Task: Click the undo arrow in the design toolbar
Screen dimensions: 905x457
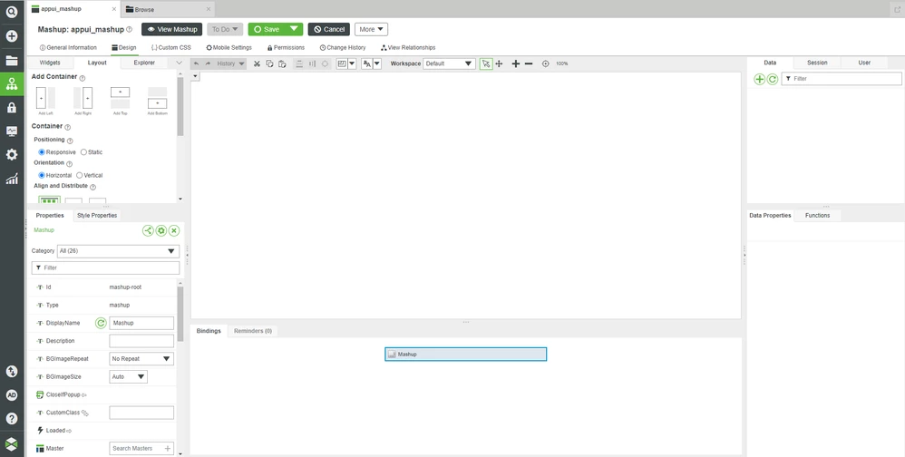Action: click(196, 63)
